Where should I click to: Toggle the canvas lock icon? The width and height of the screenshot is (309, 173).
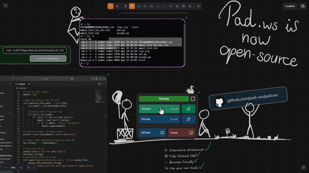coord(117,6)
